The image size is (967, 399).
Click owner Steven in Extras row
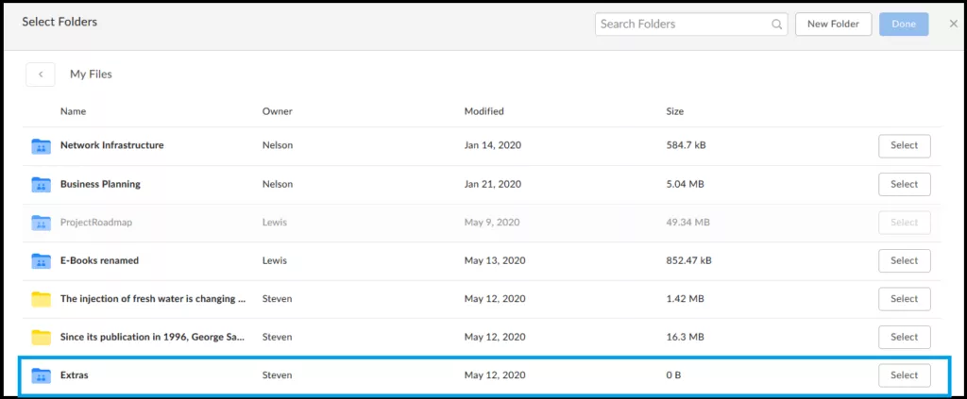[x=278, y=375]
